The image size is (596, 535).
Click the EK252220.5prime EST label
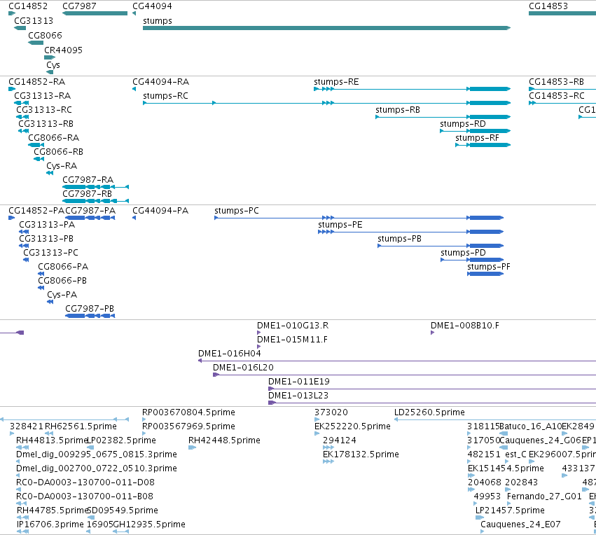352,426
